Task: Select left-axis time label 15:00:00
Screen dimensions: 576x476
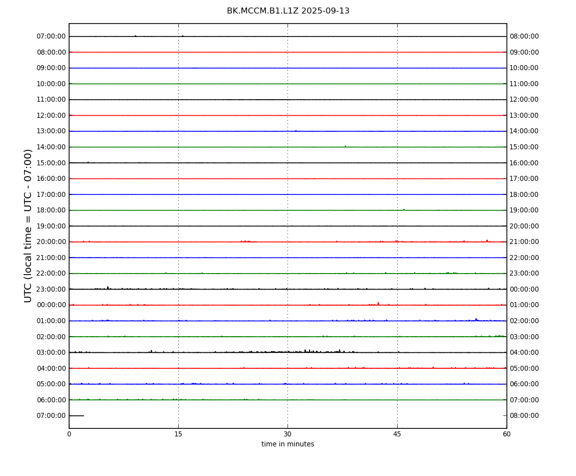Action: point(52,163)
